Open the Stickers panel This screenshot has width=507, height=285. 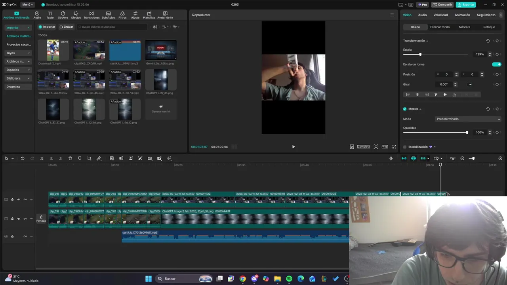click(x=63, y=15)
